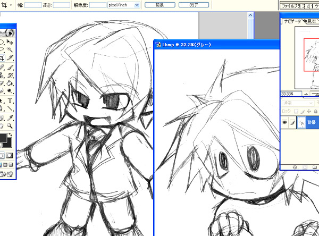Click the add layer style icon
Screen dimensions: 319x236
[x=295, y=167]
